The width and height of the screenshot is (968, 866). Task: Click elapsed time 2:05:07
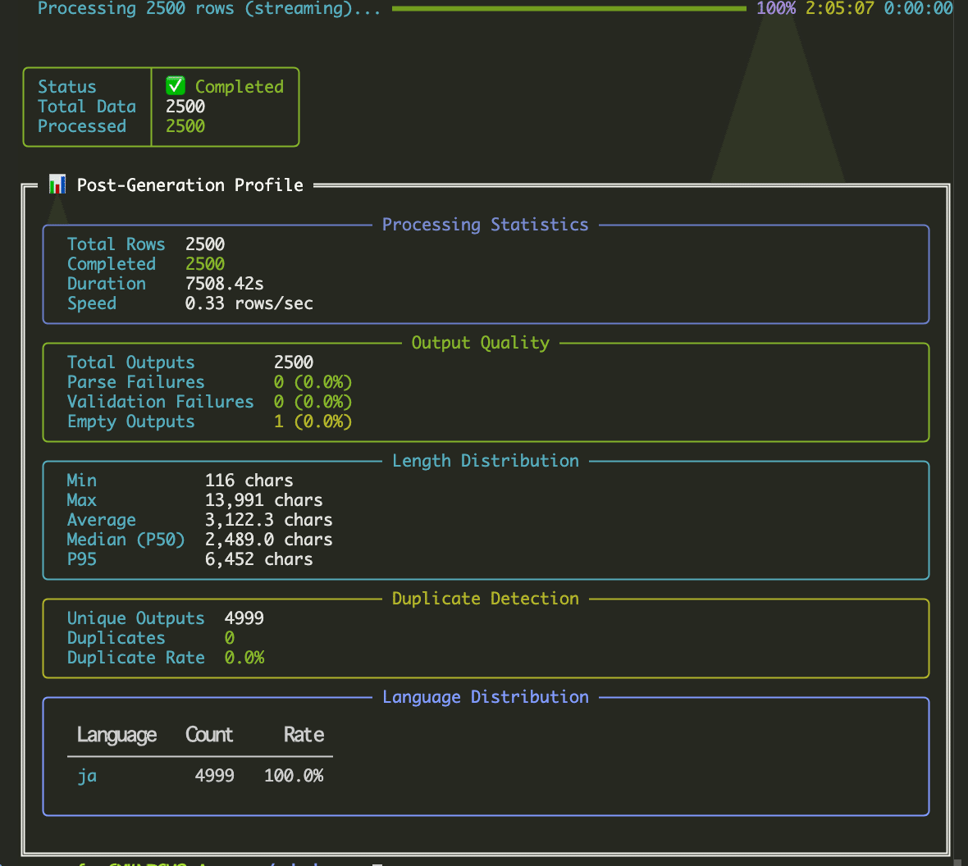(839, 8)
